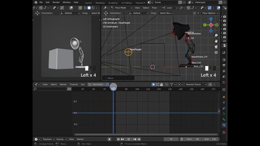The width and height of the screenshot is (260, 146).
Task: Click the red X axis navigation gizmo ball
Action: (211, 25)
